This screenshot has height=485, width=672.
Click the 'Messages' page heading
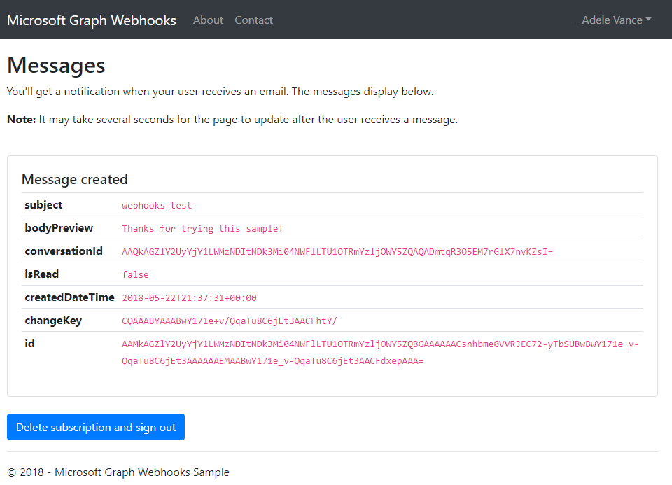click(x=56, y=66)
